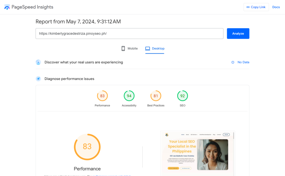Click the scrollbar in the site preview

tap(234, 136)
